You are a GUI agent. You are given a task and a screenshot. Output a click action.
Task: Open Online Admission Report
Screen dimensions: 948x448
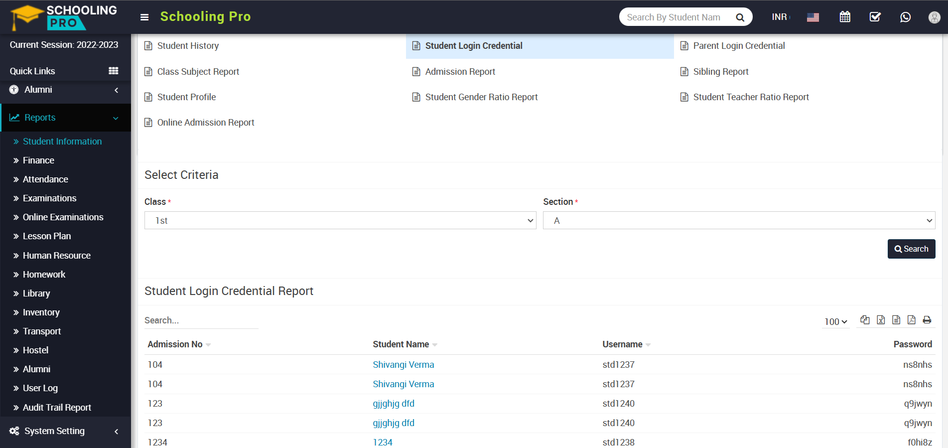(x=206, y=123)
